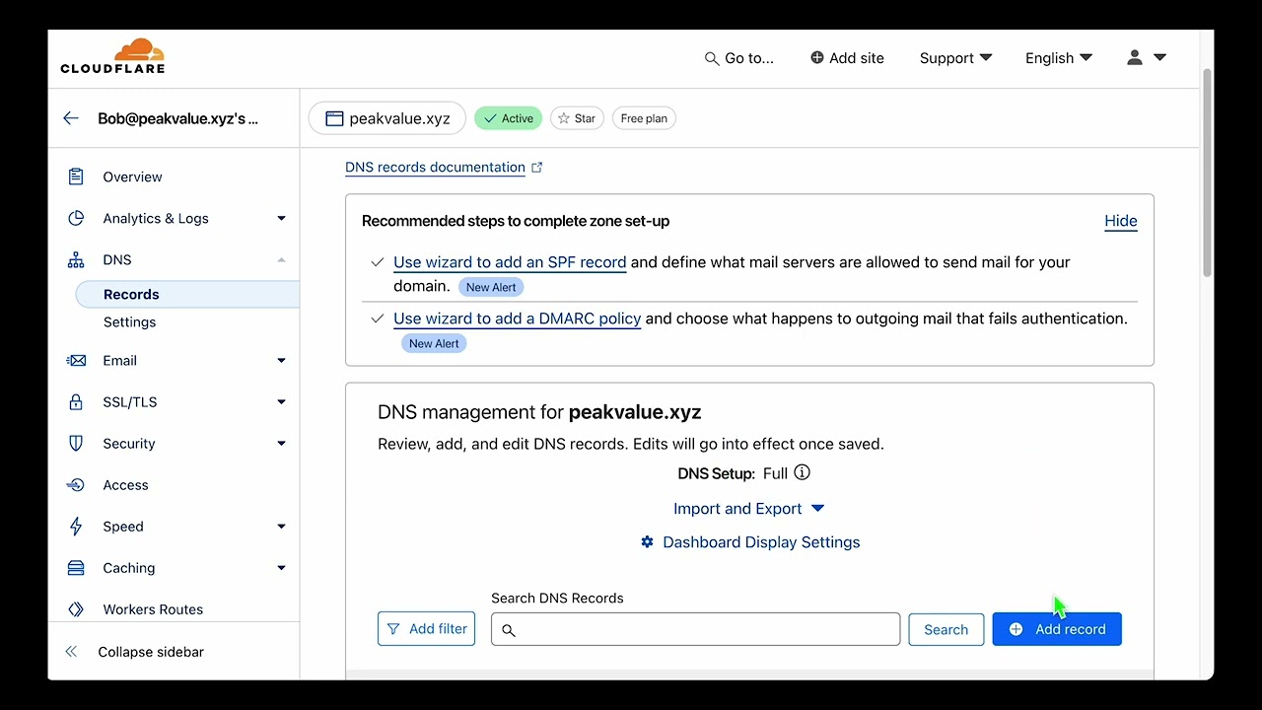The image size is (1262, 710).
Task: Focus the Search DNS Records field
Action: [x=695, y=629]
